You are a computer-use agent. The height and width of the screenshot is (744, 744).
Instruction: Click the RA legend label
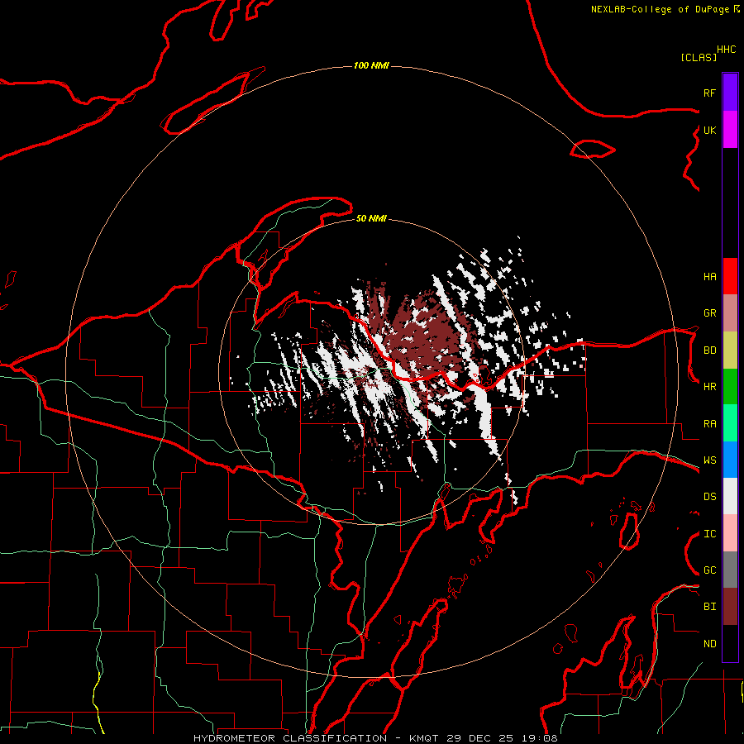tap(709, 424)
